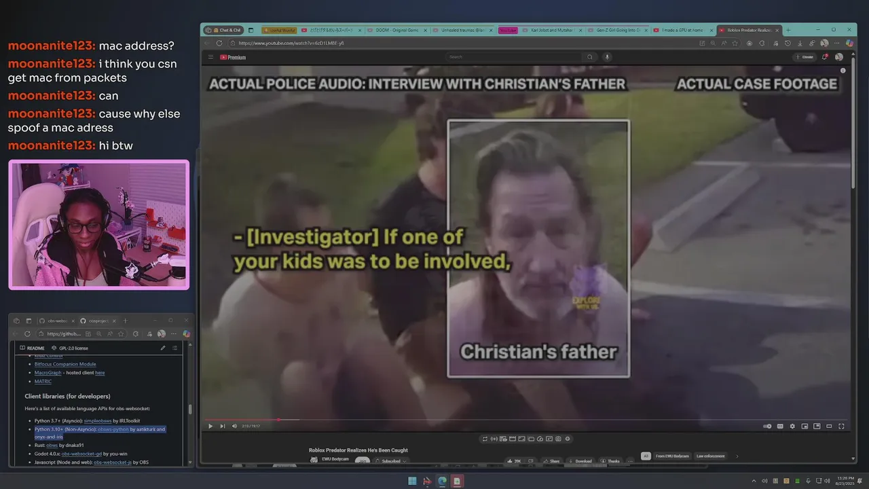Click the Download button below video
The width and height of the screenshot is (869, 489).
pyautogui.click(x=580, y=461)
